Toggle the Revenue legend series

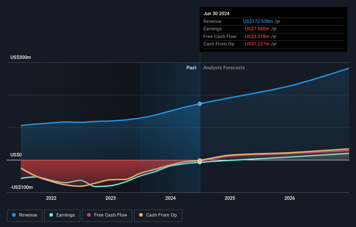coord(25,215)
